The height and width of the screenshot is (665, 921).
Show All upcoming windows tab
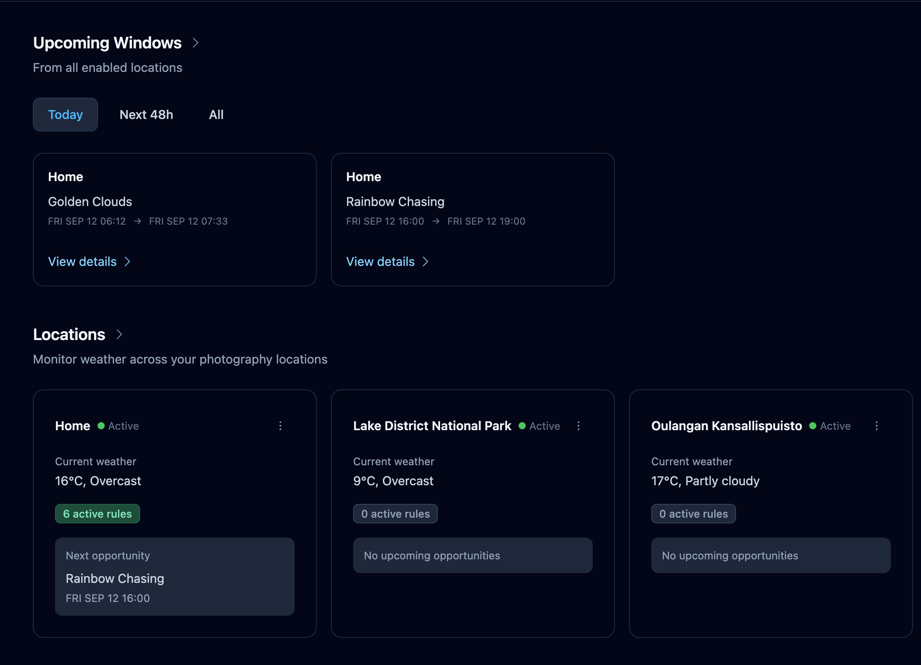(x=216, y=115)
